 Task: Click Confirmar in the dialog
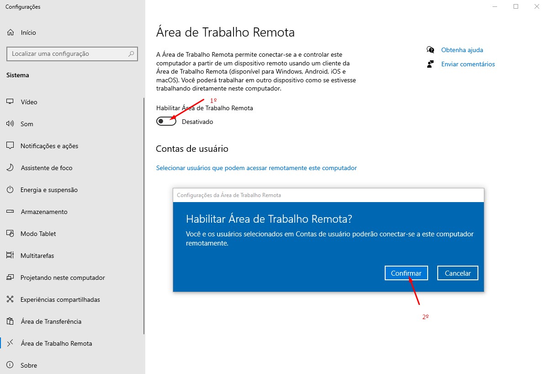coord(406,273)
